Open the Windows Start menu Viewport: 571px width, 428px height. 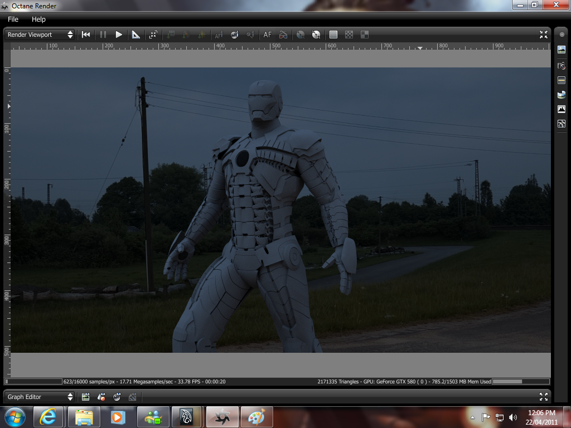[x=15, y=417]
